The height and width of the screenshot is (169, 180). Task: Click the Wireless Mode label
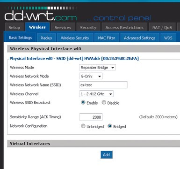(x=22, y=68)
